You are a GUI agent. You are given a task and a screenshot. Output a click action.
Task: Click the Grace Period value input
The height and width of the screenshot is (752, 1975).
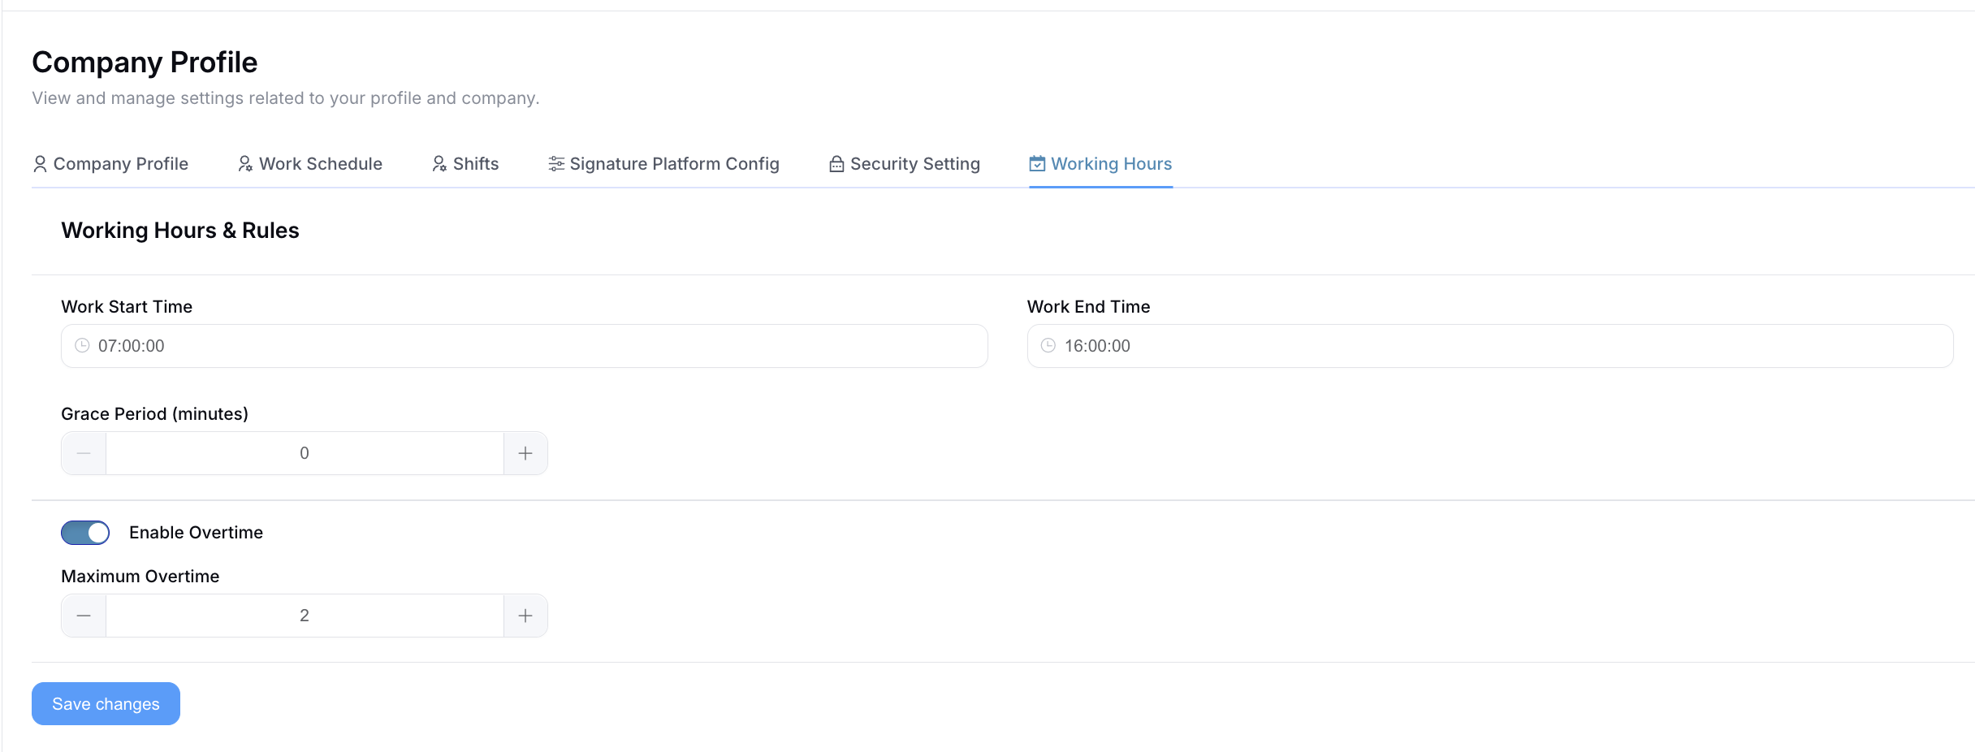pyautogui.click(x=305, y=453)
